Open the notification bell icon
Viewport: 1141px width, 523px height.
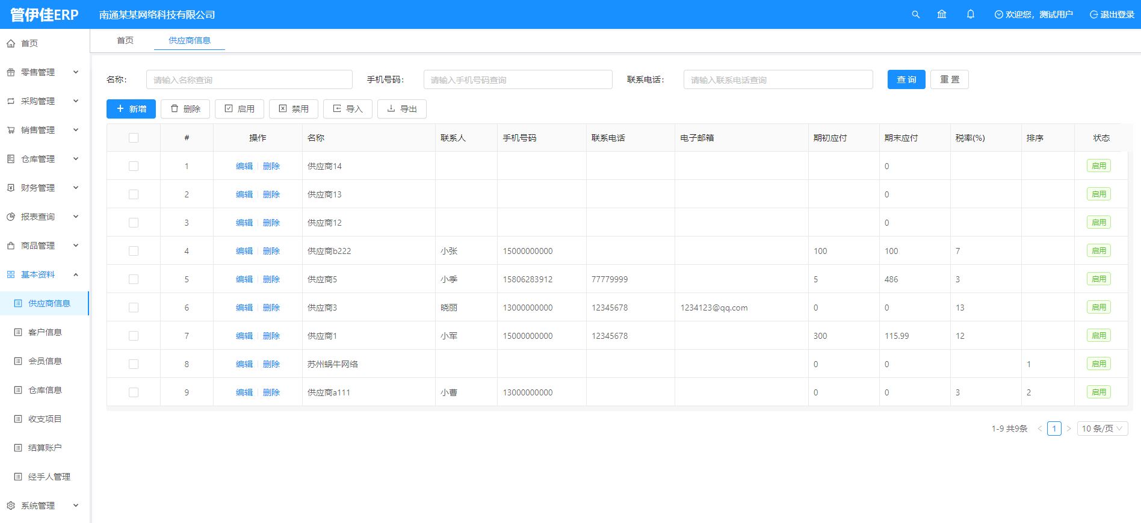[x=970, y=14]
